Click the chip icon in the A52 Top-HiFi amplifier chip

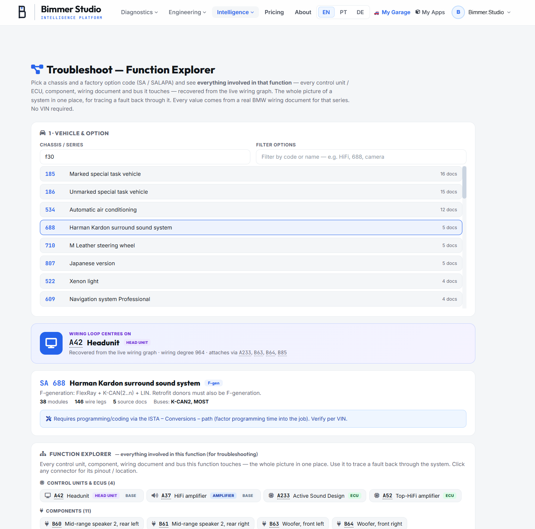[377, 495]
